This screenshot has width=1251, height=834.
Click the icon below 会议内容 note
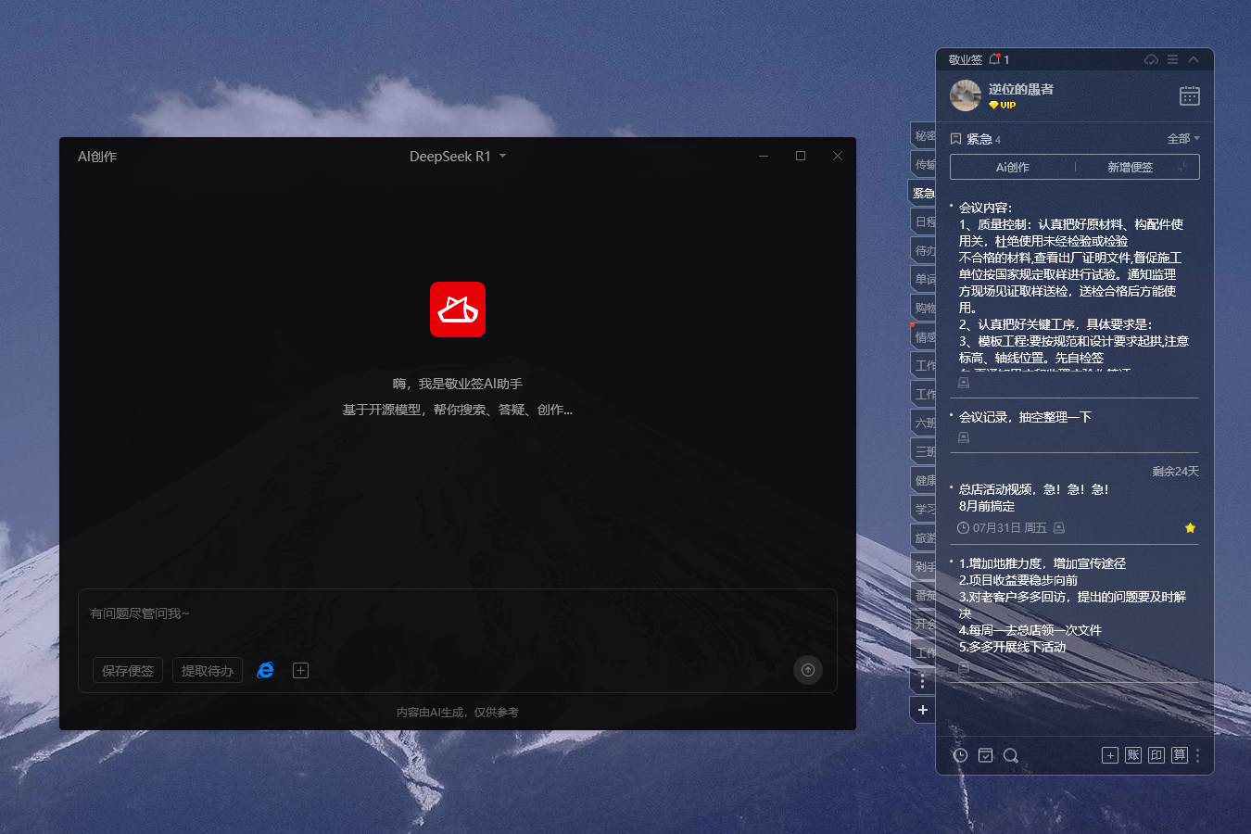pyautogui.click(x=964, y=383)
